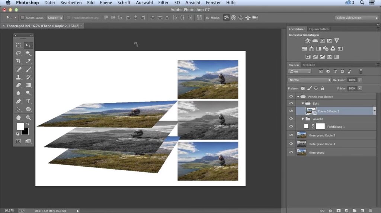Select the Hintergrund Kopie 5 layer thumbnail
Image resolution: width=381 pixels, height=213 pixels.
(x=301, y=135)
